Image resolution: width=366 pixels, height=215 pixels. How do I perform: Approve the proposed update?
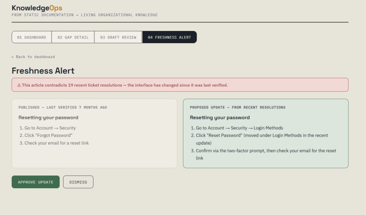(x=36, y=182)
